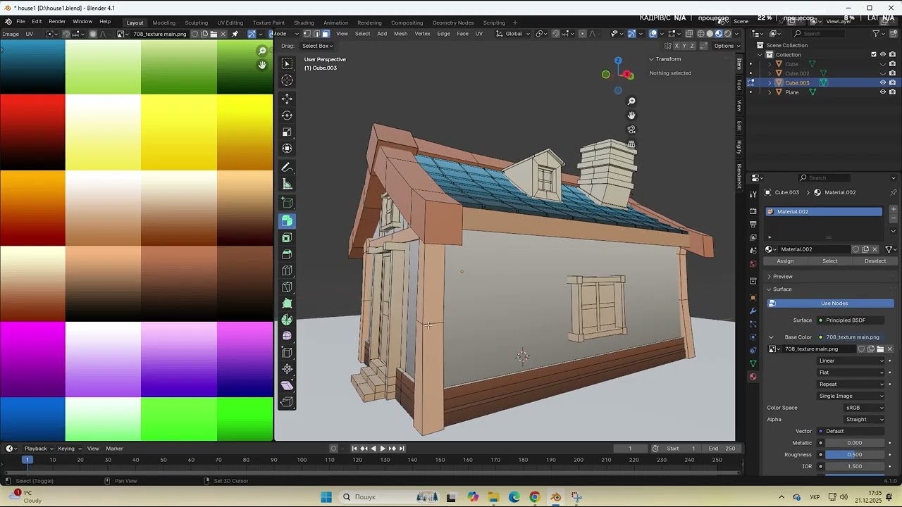The image size is (902, 507).
Task: Activate the Inset Faces tool
Action: pos(287,238)
